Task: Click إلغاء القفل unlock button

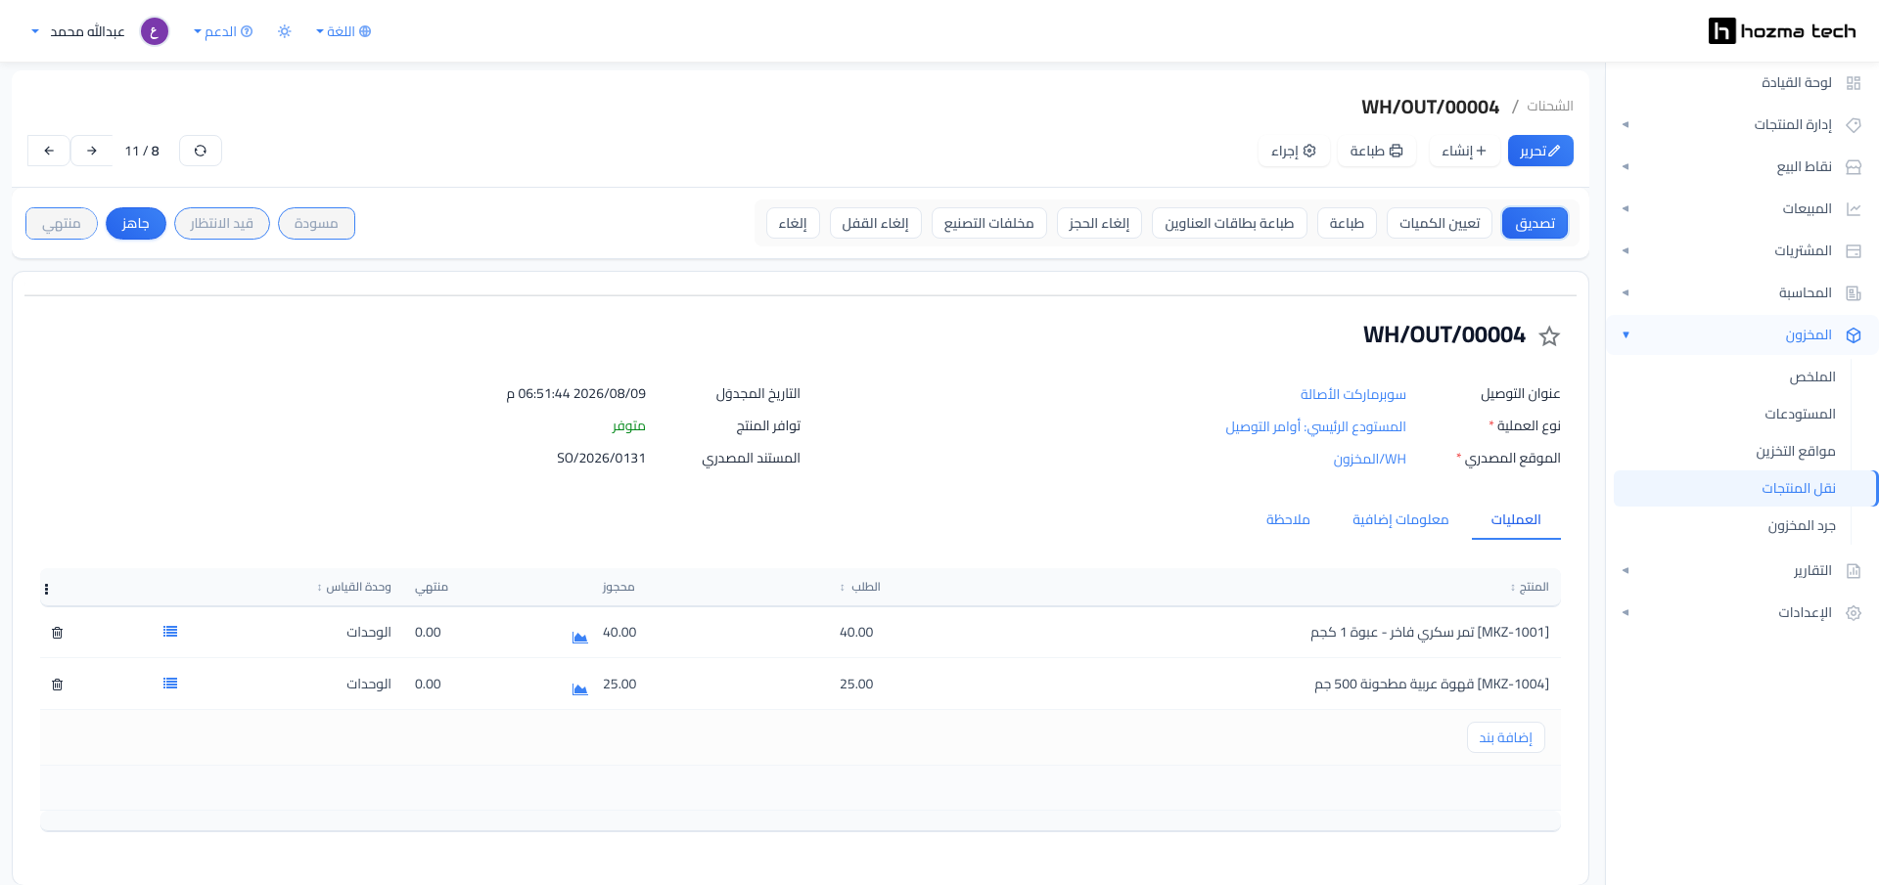Action: click(x=875, y=224)
